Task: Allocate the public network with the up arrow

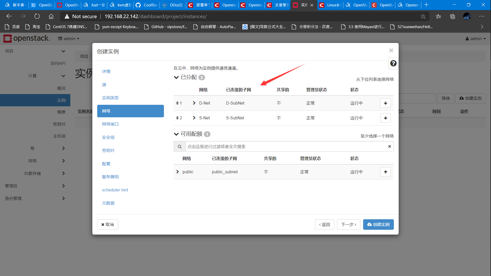Action: tap(385, 172)
